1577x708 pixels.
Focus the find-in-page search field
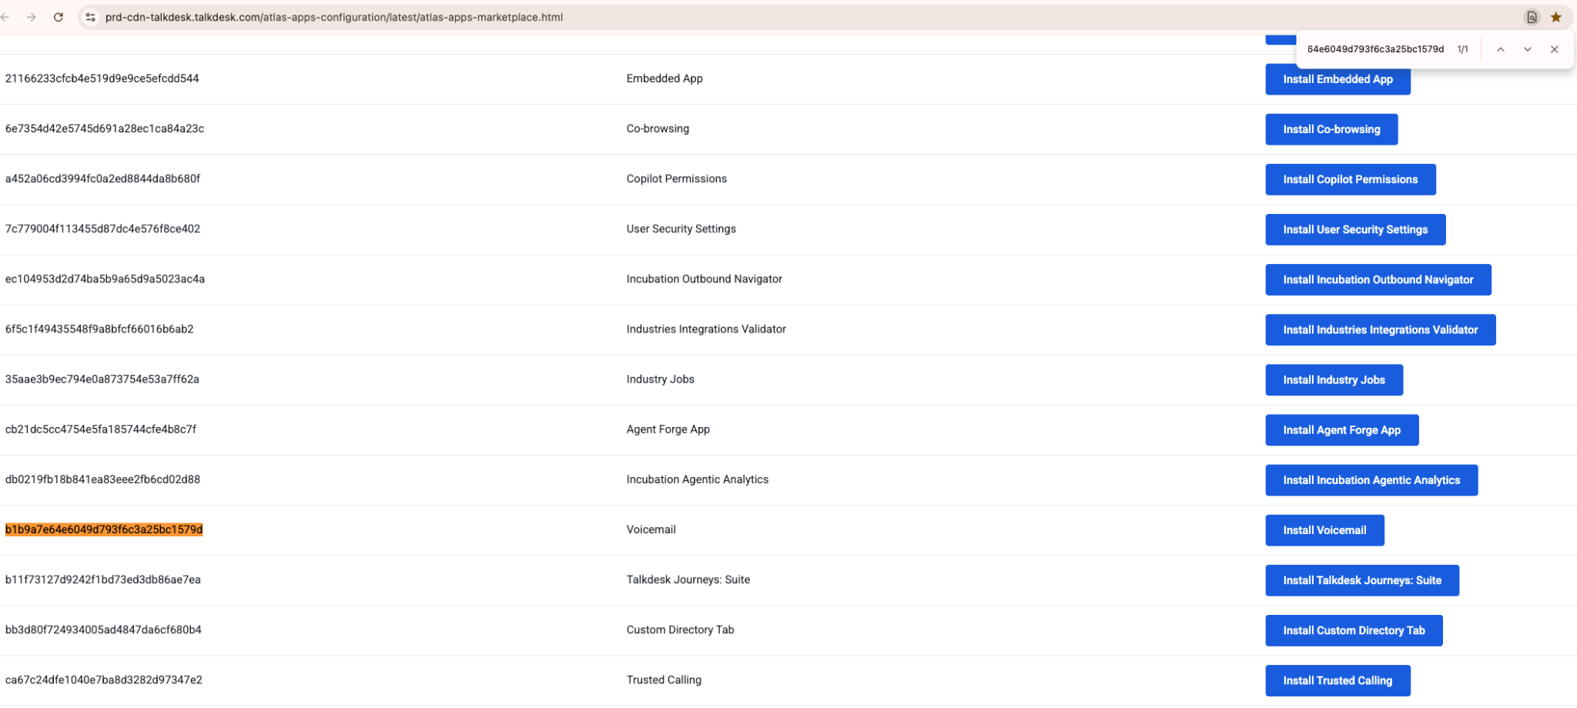1375,49
